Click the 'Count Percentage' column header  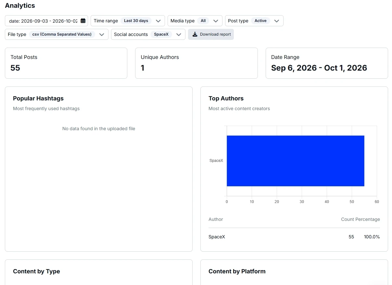click(x=360, y=219)
